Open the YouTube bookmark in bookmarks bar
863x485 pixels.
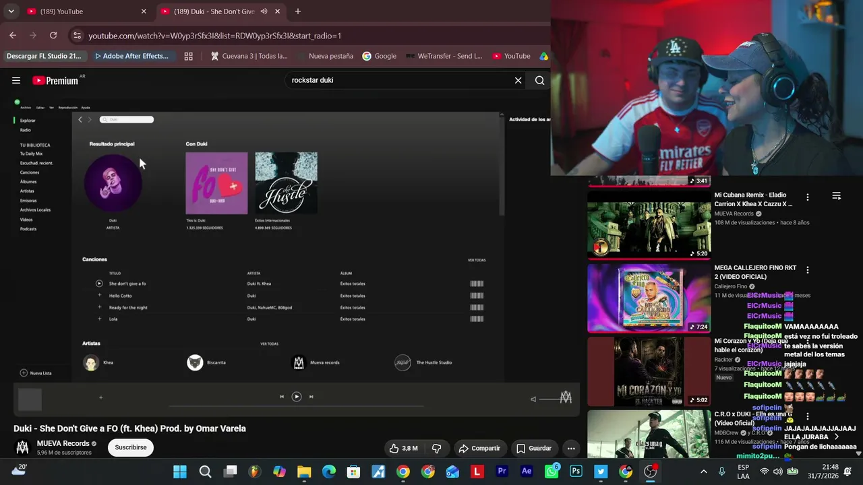click(511, 56)
